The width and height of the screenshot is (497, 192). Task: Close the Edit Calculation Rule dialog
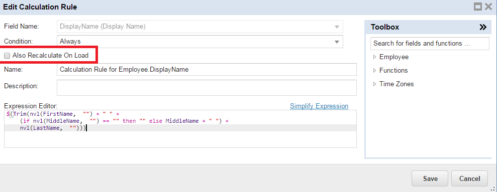(488, 7)
